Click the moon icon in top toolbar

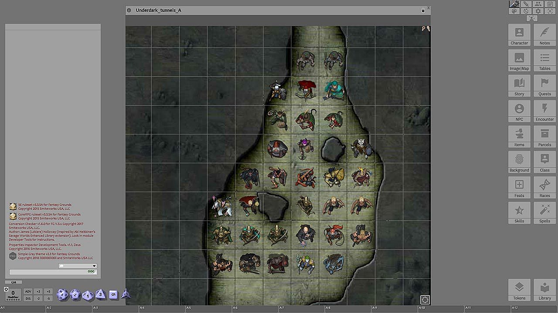tap(526, 11)
